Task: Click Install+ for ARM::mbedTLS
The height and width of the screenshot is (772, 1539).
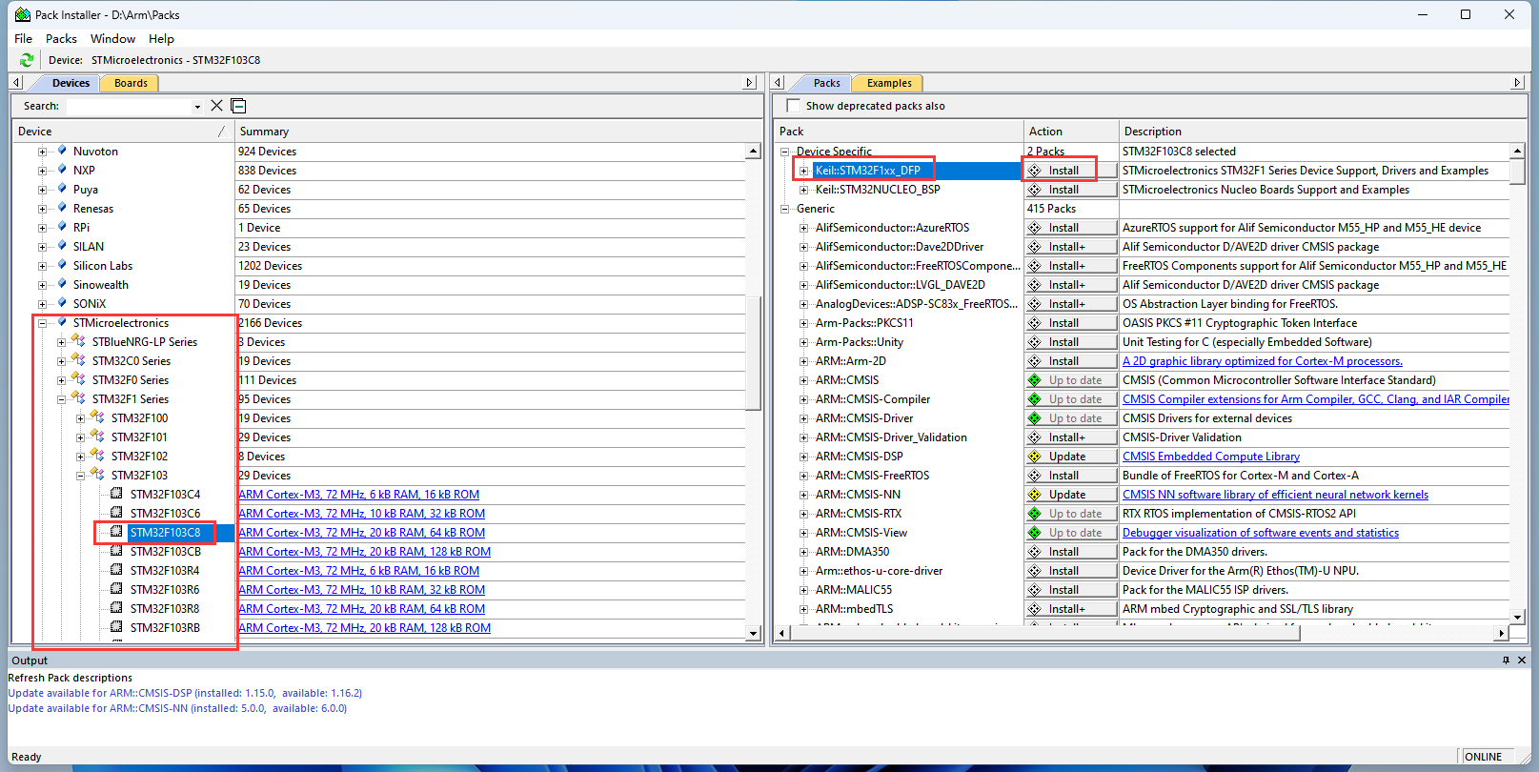Action: pos(1070,609)
